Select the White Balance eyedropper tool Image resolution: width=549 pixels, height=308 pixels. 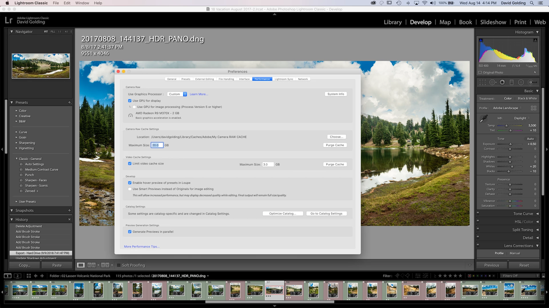point(484,119)
